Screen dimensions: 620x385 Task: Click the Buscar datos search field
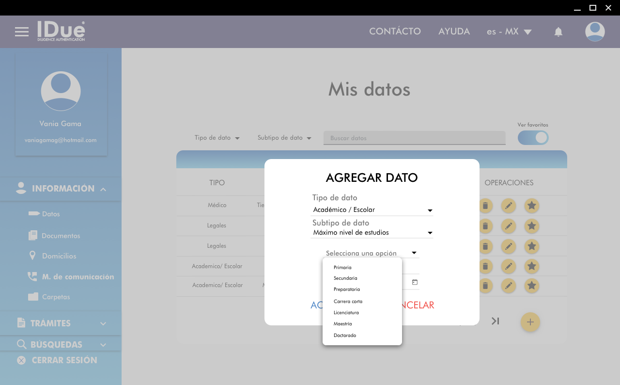tap(414, 138)
